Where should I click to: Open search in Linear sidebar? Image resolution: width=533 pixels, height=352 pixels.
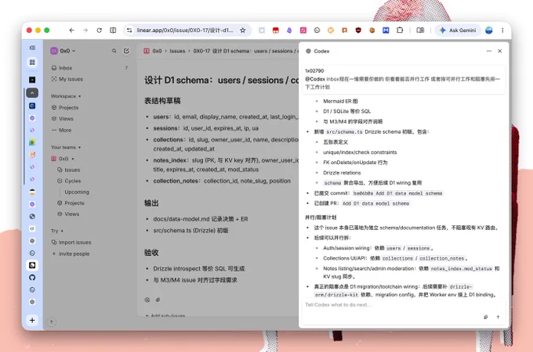pos(114,51)
